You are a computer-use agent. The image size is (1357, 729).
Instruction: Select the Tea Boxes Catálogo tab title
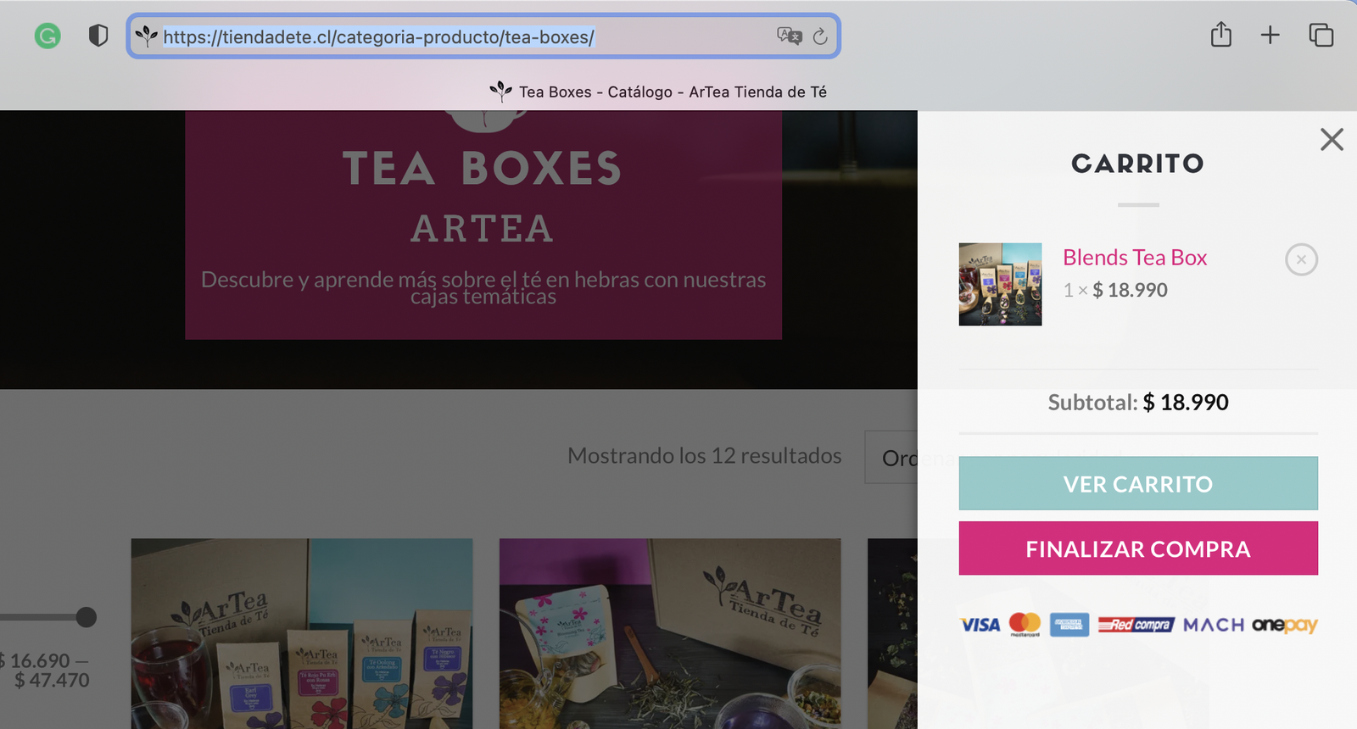point(672,92)
